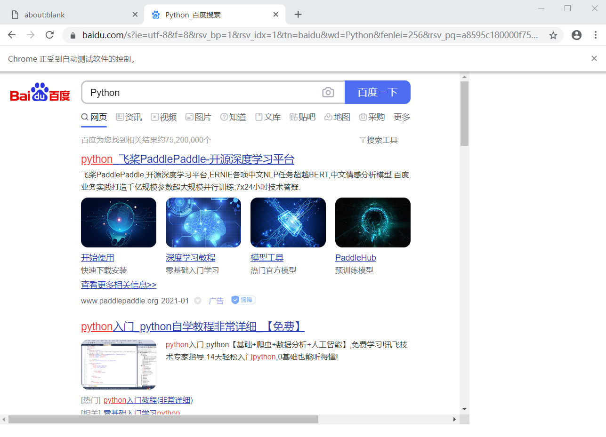The image size is (606, 437).
Task: Click the camera image-search icon
Action: [328, 92]
